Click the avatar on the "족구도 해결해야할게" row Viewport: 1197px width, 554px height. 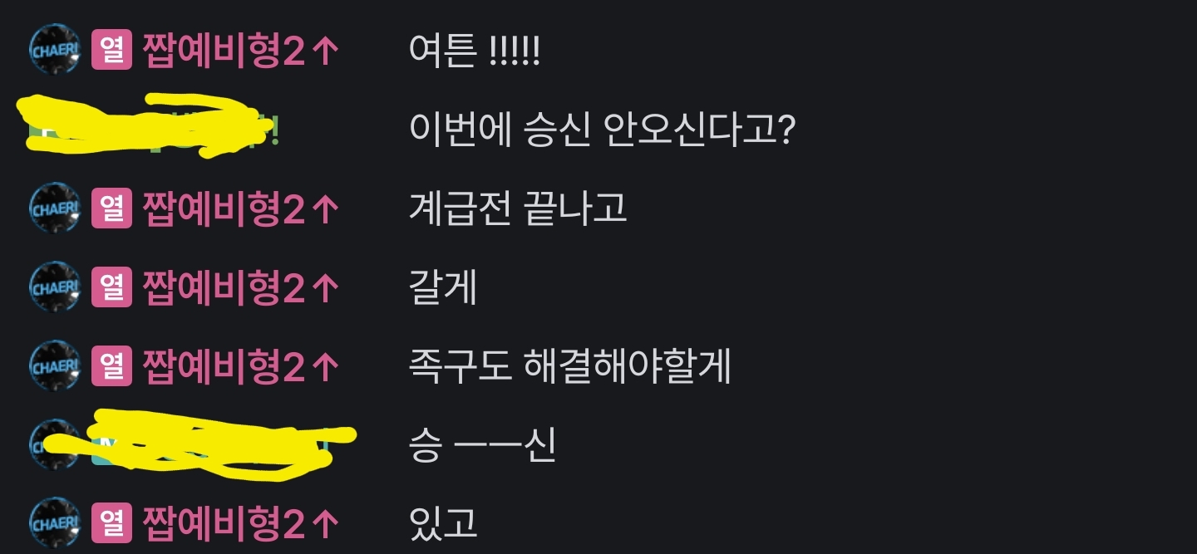pos(55,365)
